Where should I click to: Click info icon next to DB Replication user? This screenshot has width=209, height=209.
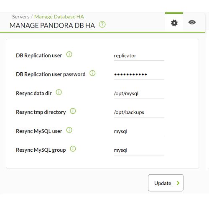point(69,54)
